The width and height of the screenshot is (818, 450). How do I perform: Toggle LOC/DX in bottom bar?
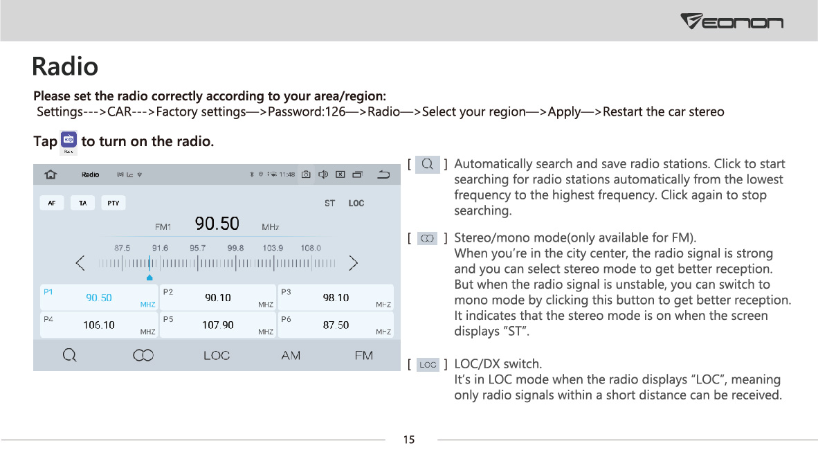217,356
